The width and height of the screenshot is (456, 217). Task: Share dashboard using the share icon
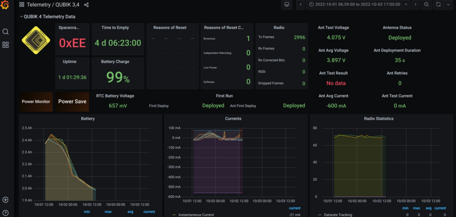coord(86,5)
